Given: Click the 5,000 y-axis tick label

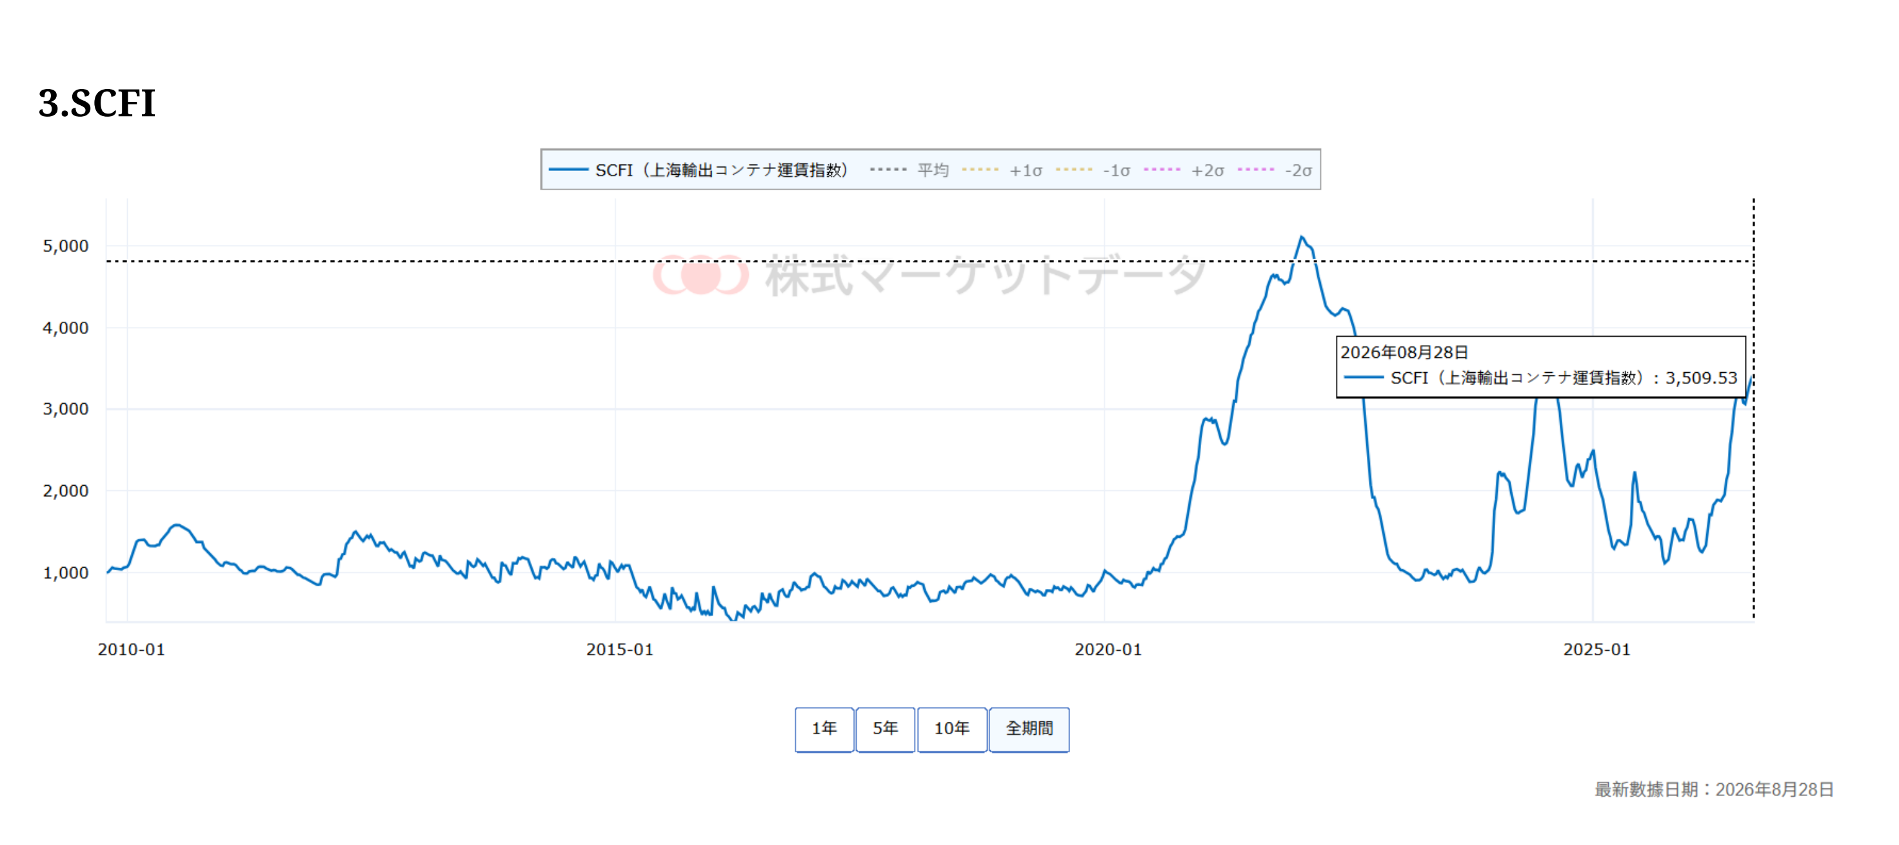Looking at the screenshot, I should tap(66, 246).
